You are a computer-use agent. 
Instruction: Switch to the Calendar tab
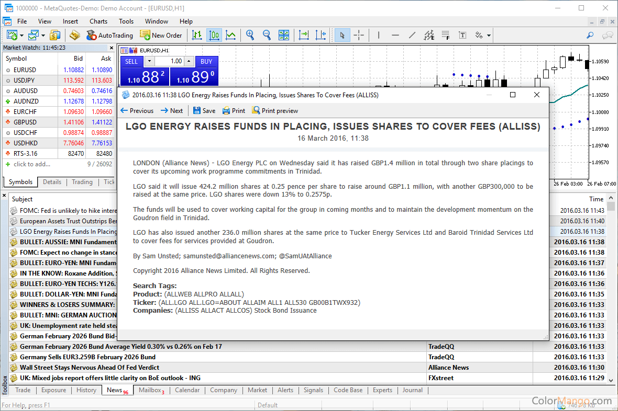coord(187,390)
